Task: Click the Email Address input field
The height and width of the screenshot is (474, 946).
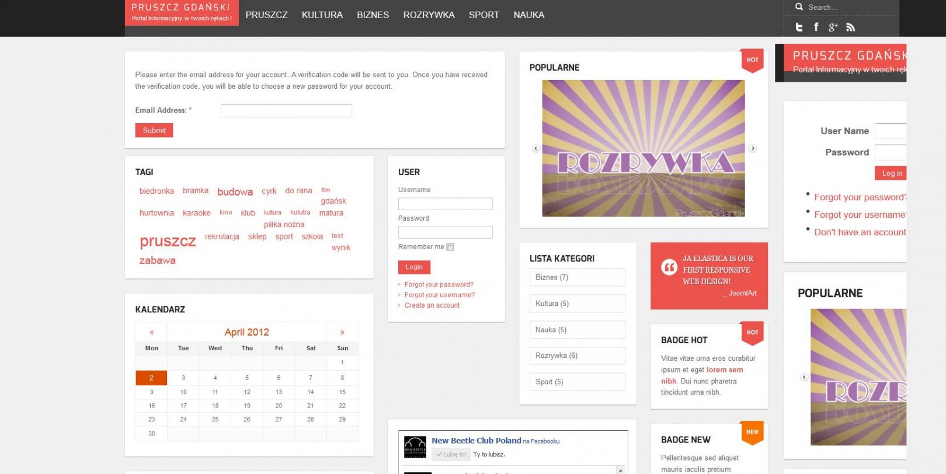Action: click(286, 111)
